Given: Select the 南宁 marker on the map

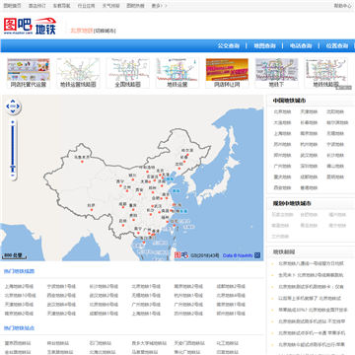Looking at the screenshot, I should pos(138,233).
